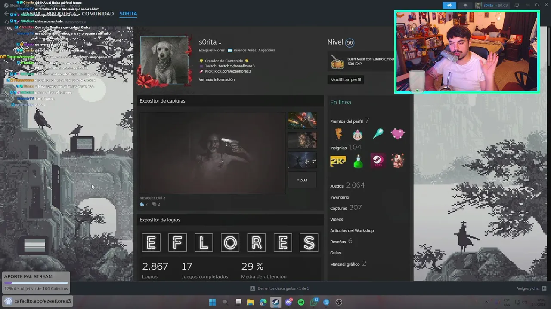Open the Reseñas 6 link
Screen dimensions: 551x309
tap(341, 241)
